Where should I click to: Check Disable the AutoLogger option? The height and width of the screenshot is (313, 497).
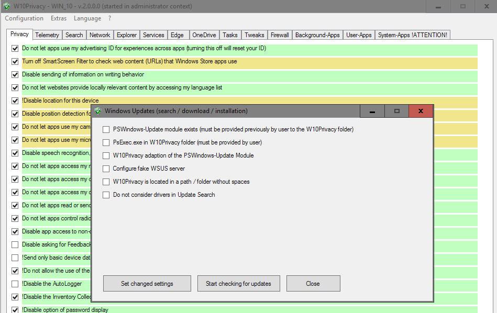coord(15,284)
